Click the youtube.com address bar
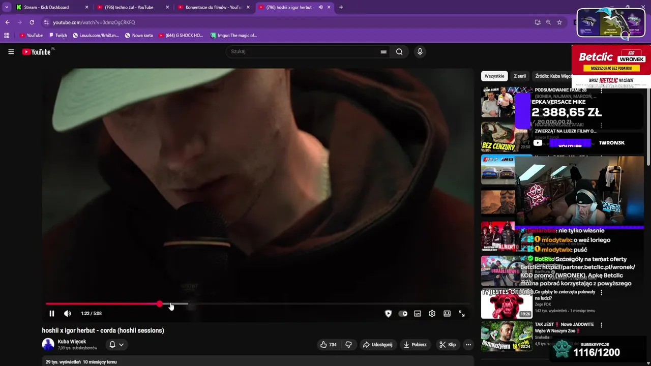Screen dimensions: 651x366 tap(290, 22)
